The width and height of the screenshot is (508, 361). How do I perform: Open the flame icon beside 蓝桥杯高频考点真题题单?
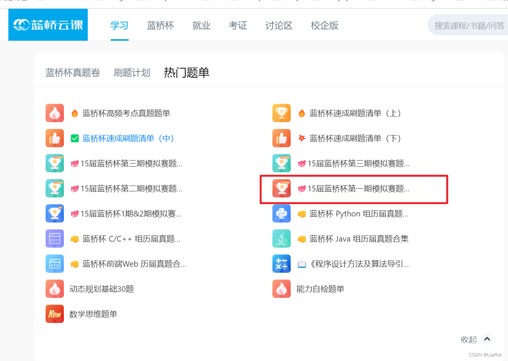[x=55, y=113]
